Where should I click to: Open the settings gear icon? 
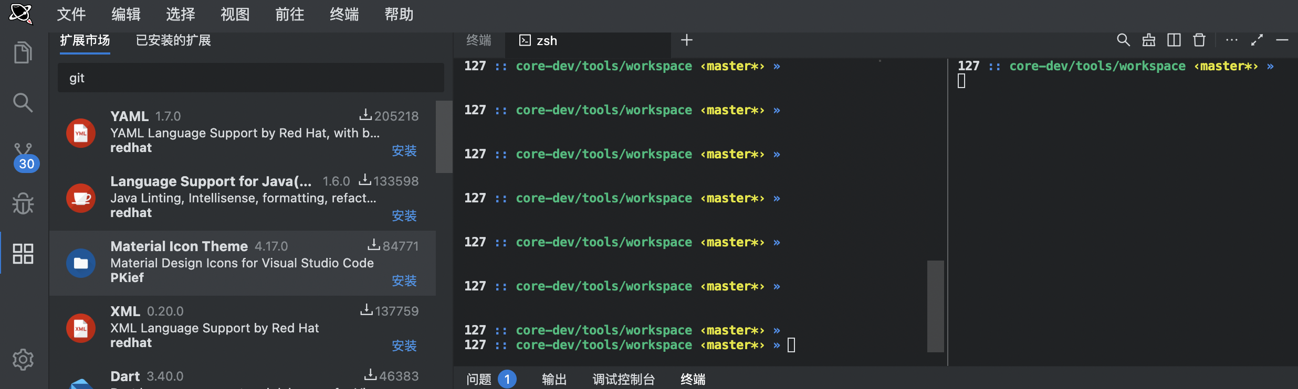[23, 359]
